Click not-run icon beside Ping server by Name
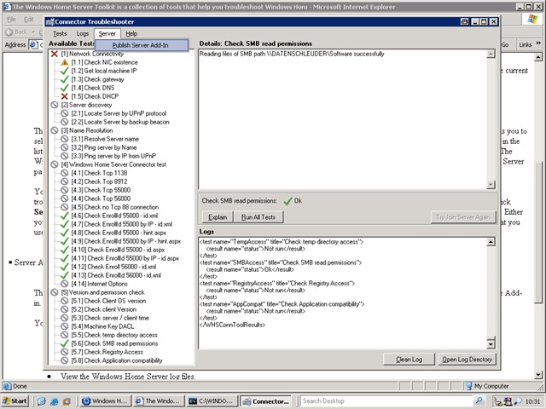Screen dimensions: 546x409 65,147
